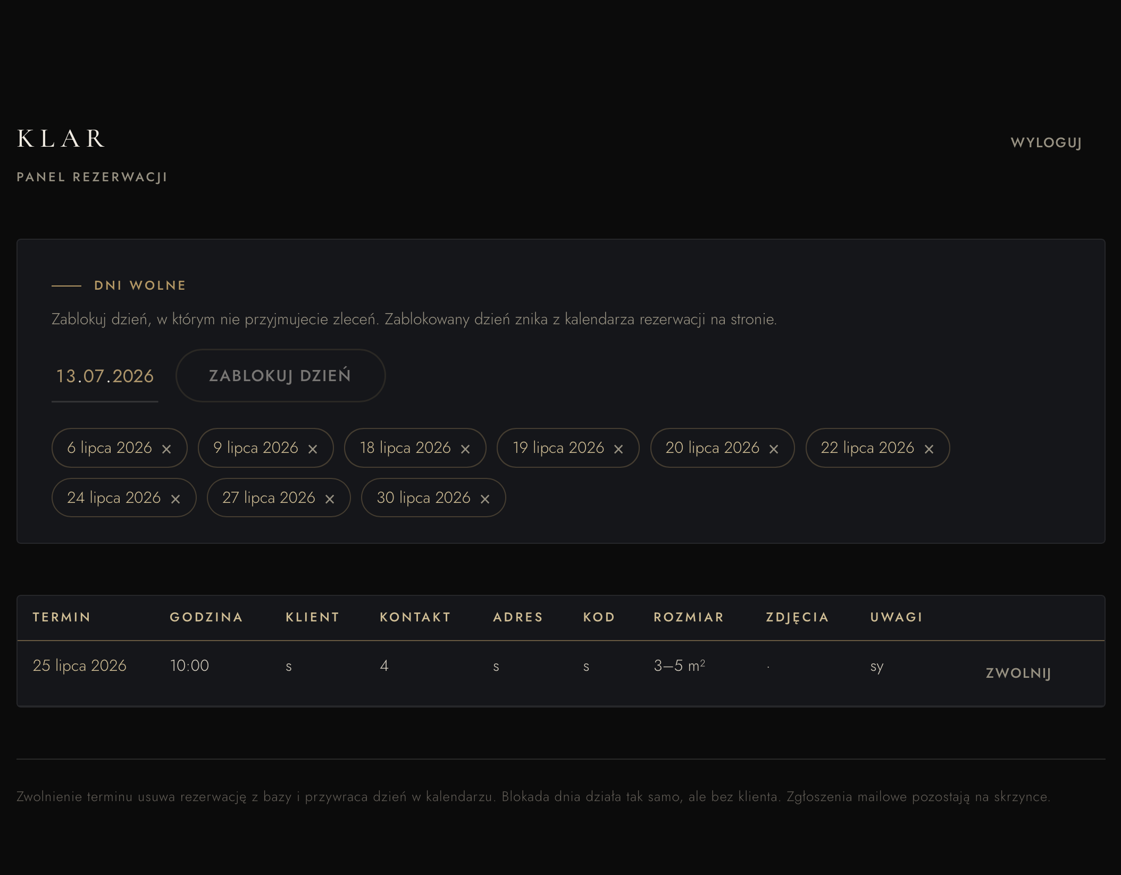This screenshot has height=875, width=1121.
Task: Delete the 18 lipca 2026 chip
Action: click(x=465, y=449)
